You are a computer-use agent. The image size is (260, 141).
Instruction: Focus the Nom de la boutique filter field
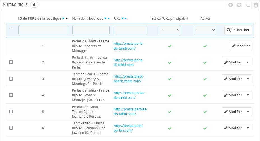[x=91, y=30]
